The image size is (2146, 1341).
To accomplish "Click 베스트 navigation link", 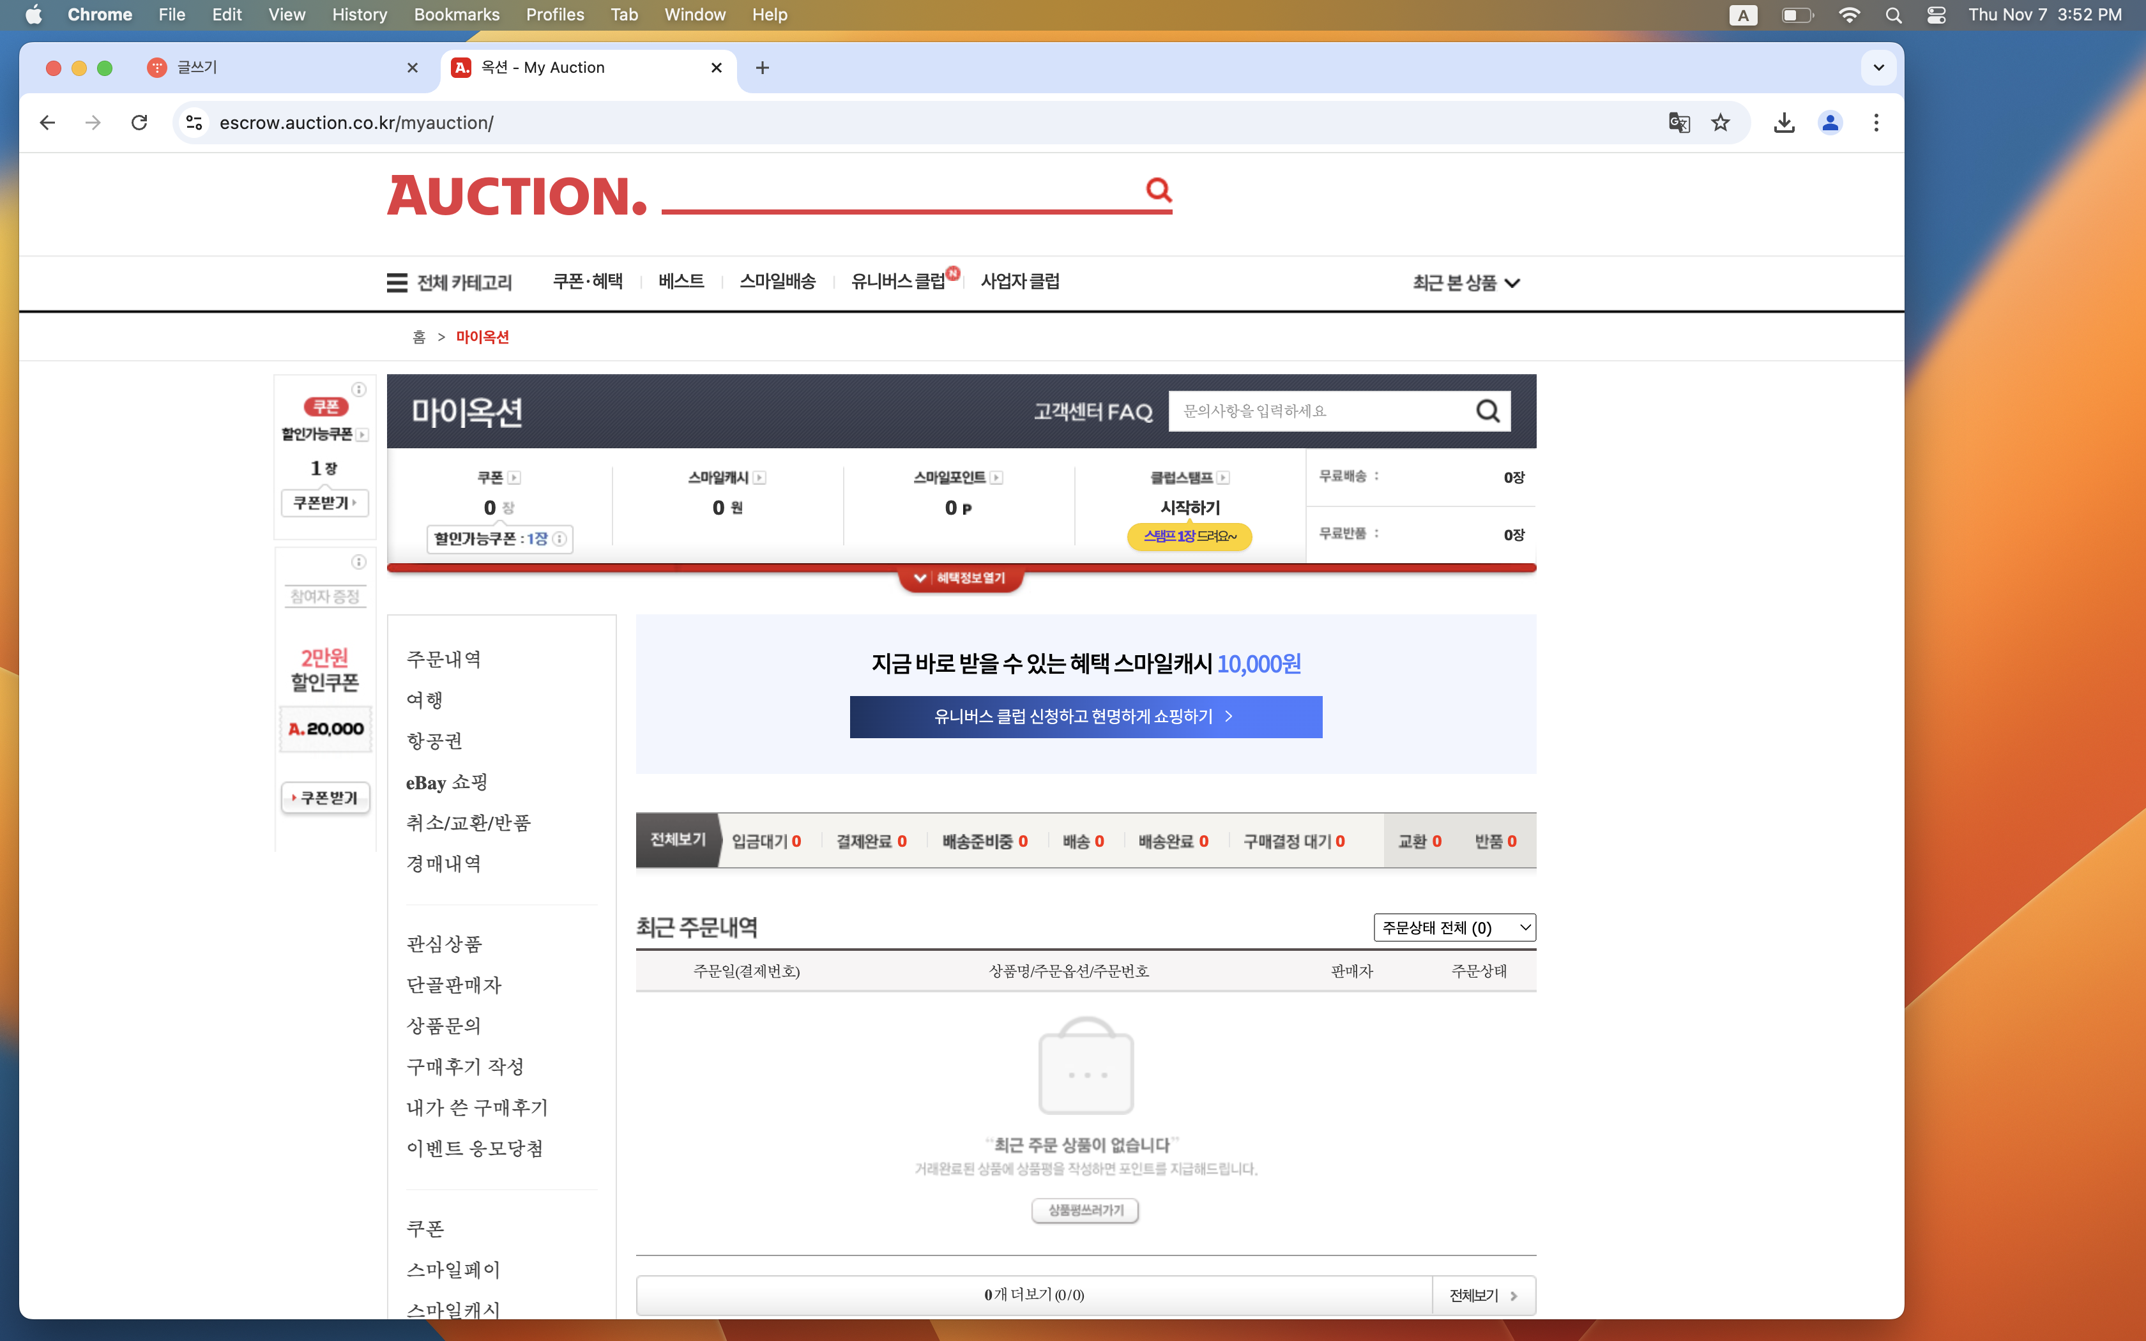I will point(681,281).
